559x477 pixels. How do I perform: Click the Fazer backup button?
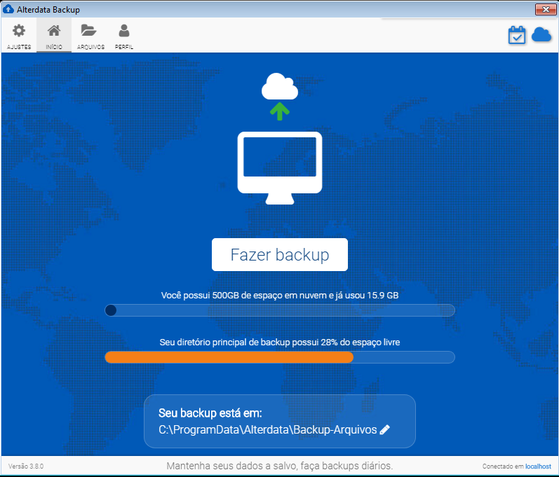point(279,254)
